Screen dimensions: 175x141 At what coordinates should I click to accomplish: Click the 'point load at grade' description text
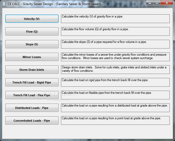115,120
